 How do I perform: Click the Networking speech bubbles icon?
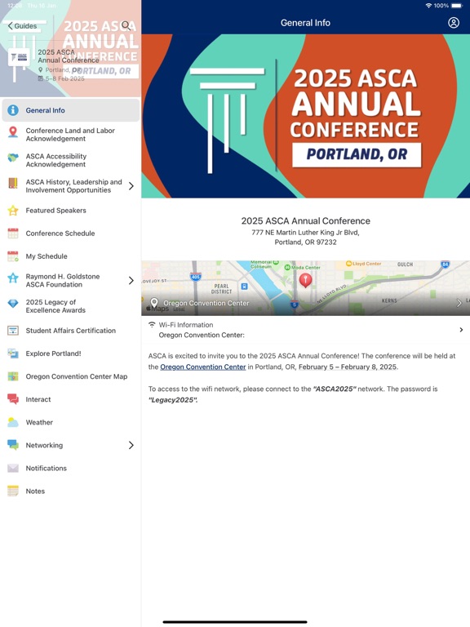tap(13, 445)
